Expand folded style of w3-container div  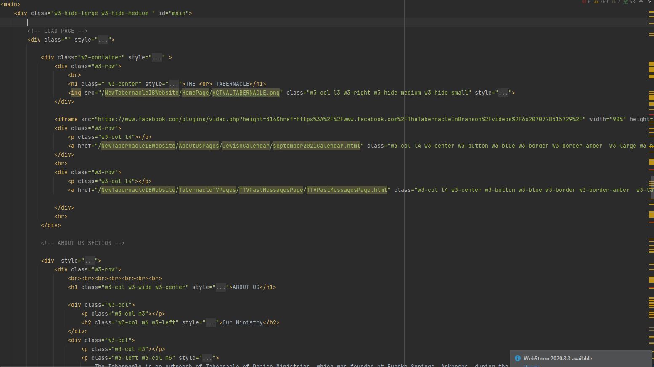[x=157, y=58]
